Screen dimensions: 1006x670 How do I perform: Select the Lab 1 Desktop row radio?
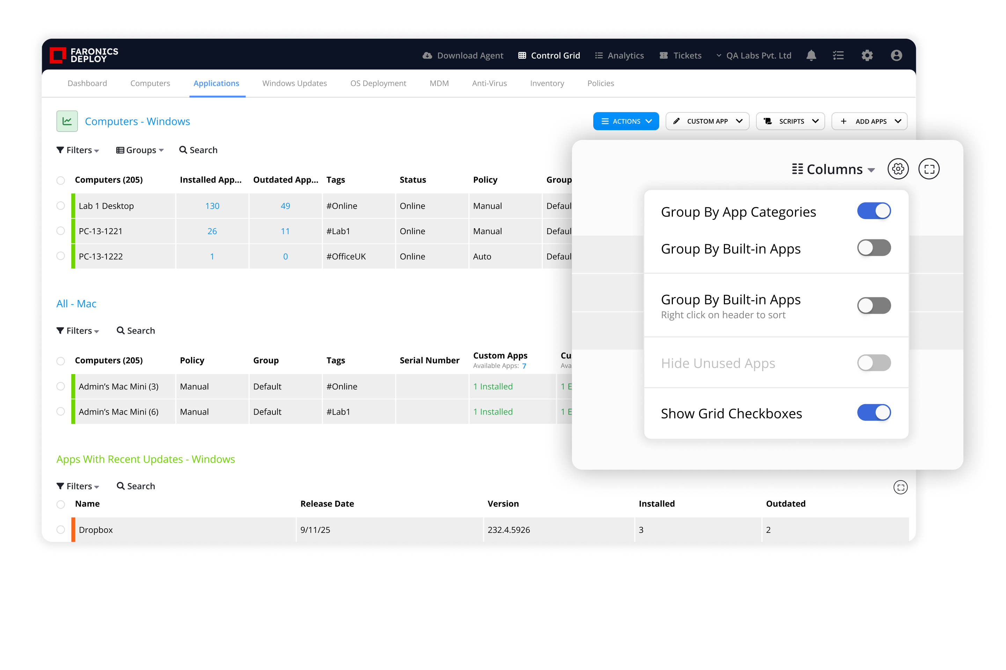[61, 206]
